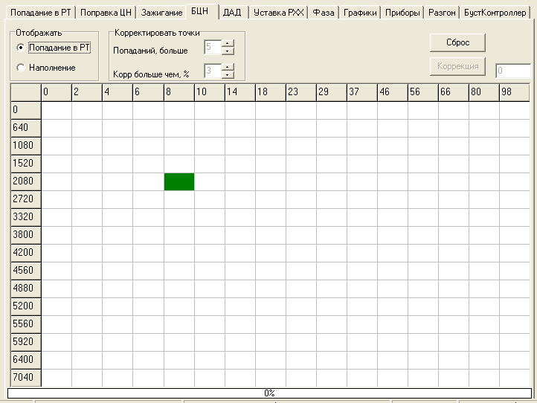Select column header 37

[362, 92]
